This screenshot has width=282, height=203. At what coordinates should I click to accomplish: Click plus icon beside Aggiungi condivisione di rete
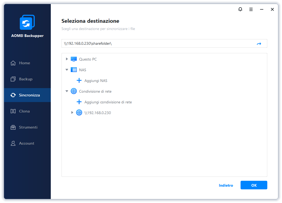(79, 102)
